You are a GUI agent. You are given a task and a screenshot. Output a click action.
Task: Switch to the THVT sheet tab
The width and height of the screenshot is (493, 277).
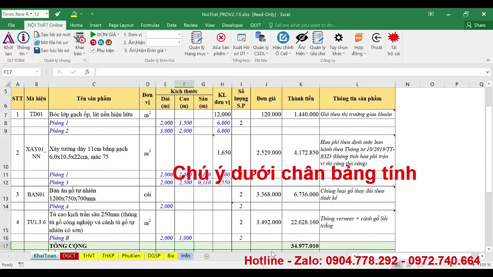[89, 256]
